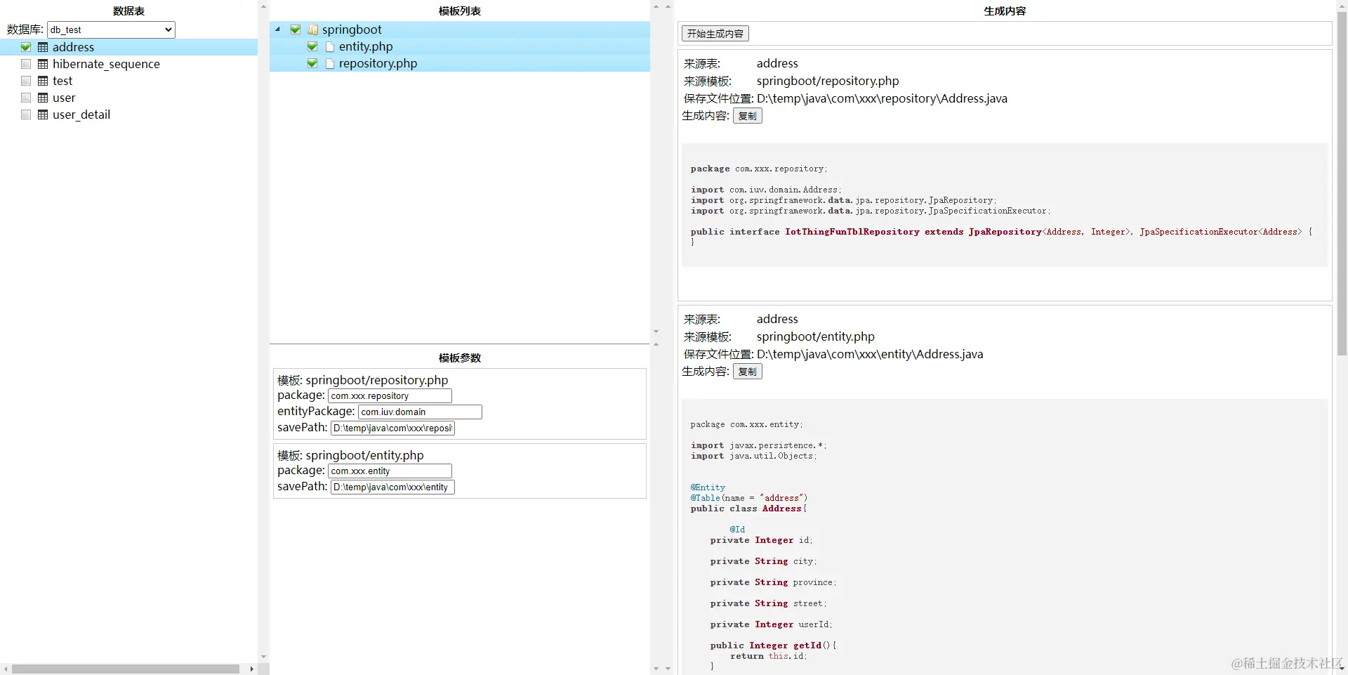Select the user_detail table name

tap(81, 114)
